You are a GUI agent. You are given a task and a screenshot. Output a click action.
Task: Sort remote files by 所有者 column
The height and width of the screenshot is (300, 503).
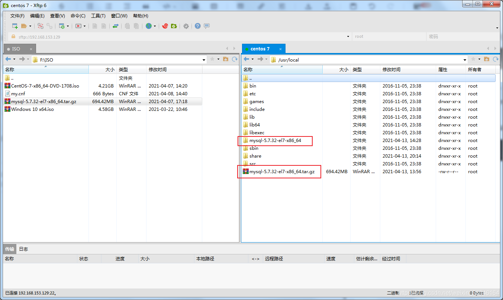(x=480, y=69)
